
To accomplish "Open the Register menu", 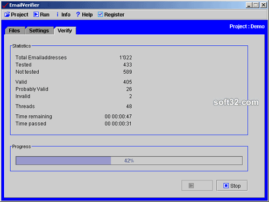I will point(111,15).
